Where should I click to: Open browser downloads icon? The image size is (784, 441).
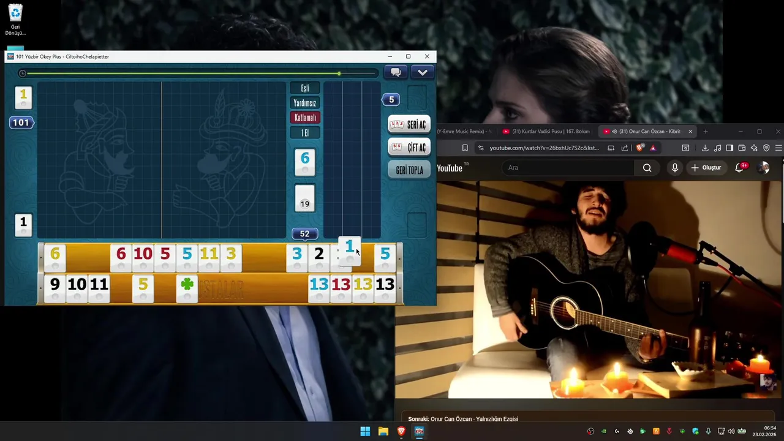[705, 148]
